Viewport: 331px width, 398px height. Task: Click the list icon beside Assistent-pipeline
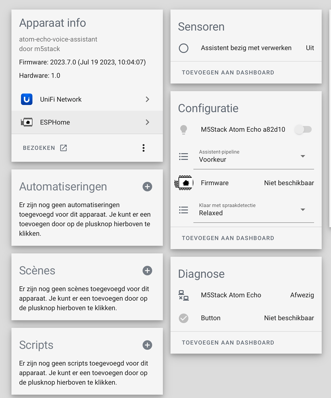tap(183, 156)
